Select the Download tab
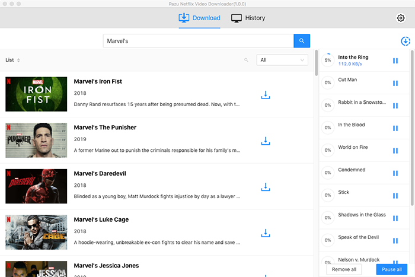The image size is (415, 277). pyautogui.click(x=199, y=18)
